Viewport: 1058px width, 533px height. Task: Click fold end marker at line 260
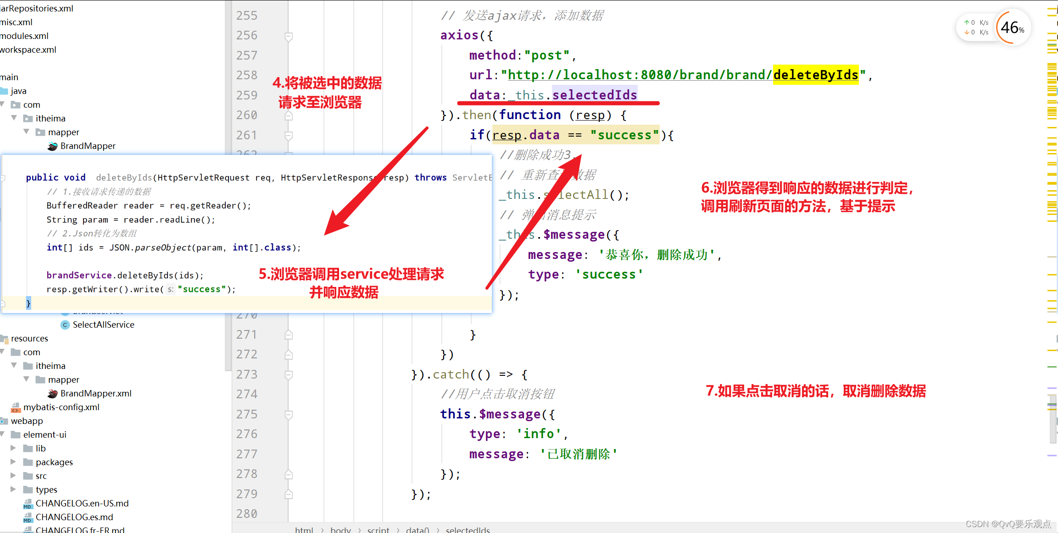pos(289,116)
